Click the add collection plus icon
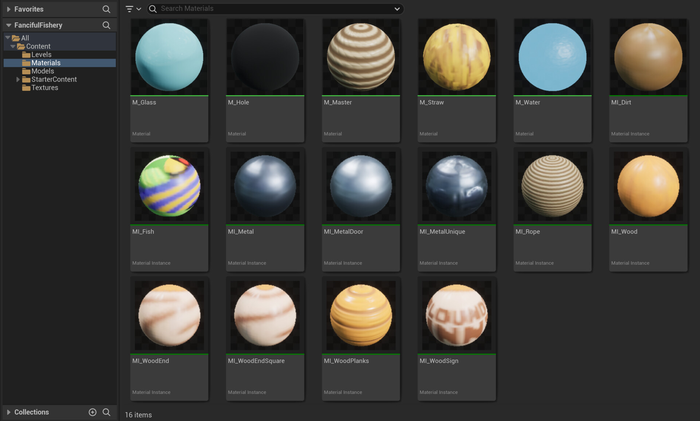 tap(93, 412)
